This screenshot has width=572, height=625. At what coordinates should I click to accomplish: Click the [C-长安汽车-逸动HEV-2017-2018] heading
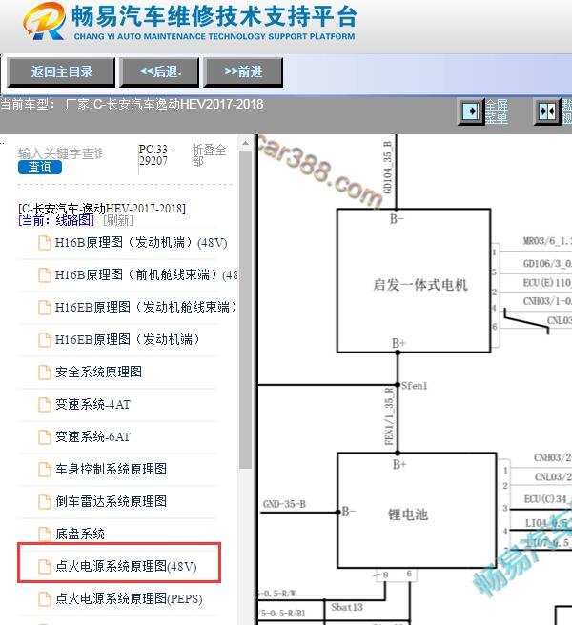point(102,209)
